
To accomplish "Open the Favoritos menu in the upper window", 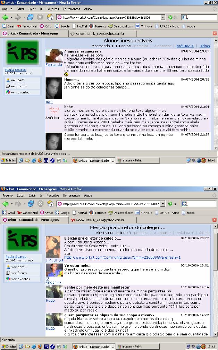I will 52,9.
